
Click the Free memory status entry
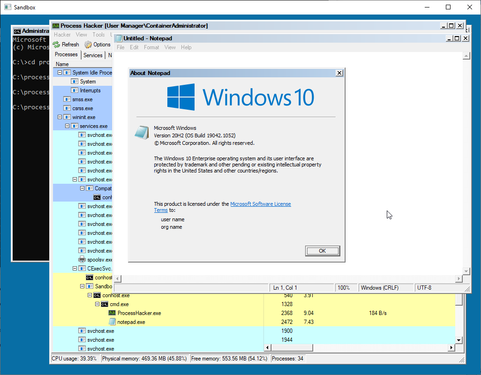click(x=229, y=359)
